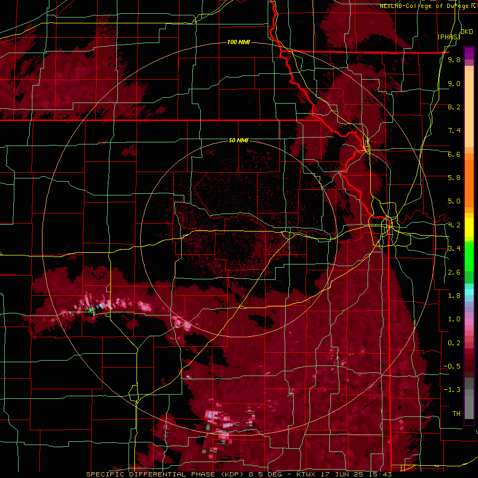Select the peach segment of the color bar
478x478 pixels.
469,109
